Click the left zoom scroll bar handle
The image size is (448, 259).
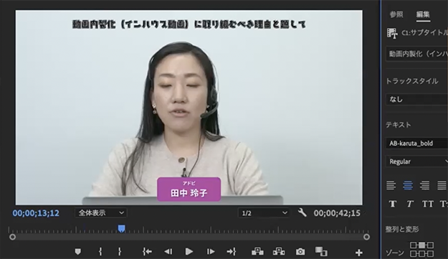(x=12, y=237)
